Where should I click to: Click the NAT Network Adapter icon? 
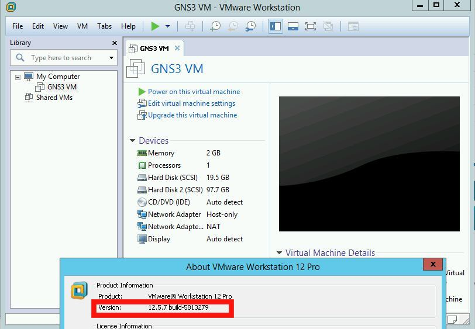142,226
